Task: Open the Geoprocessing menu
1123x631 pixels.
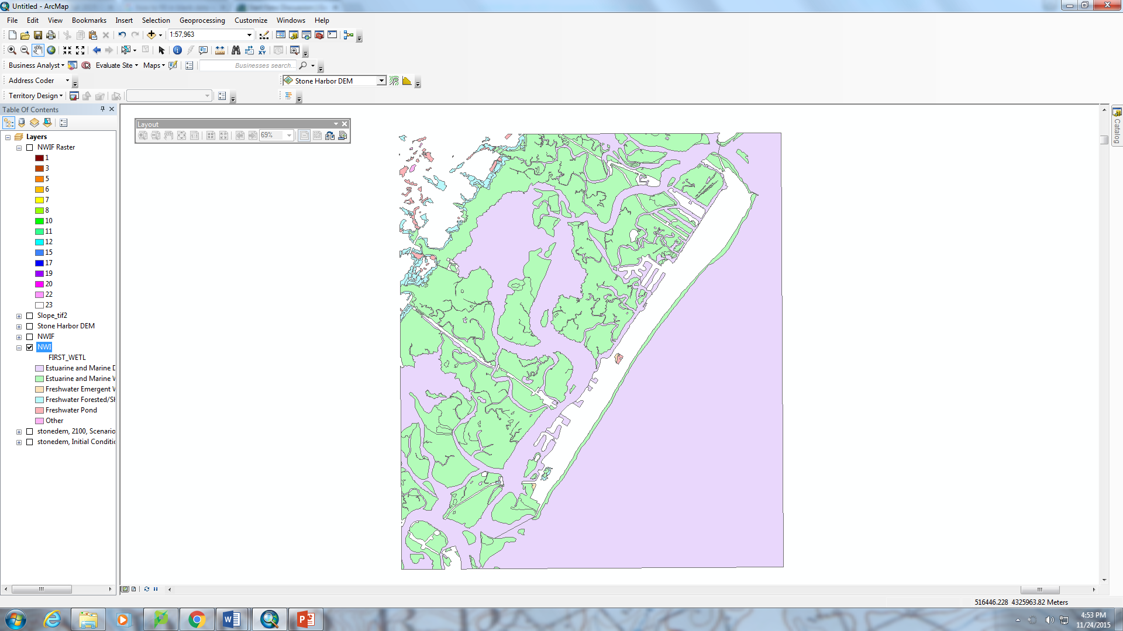Action: point(202,20)
